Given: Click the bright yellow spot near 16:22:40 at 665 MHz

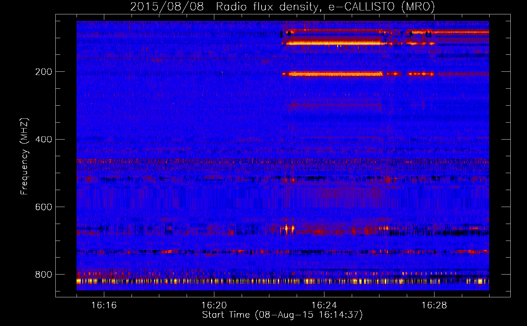Looking at the screenshot, I should tap(287, 228).
